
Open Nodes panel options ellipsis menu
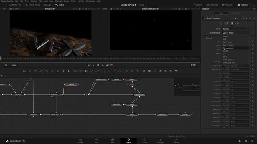click(198, 76)
